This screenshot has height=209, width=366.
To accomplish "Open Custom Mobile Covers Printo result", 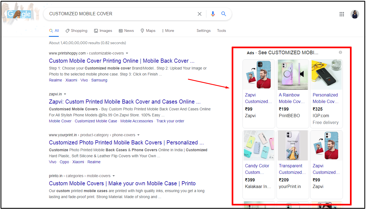I will pyautogui.click(x=122, y=183).
